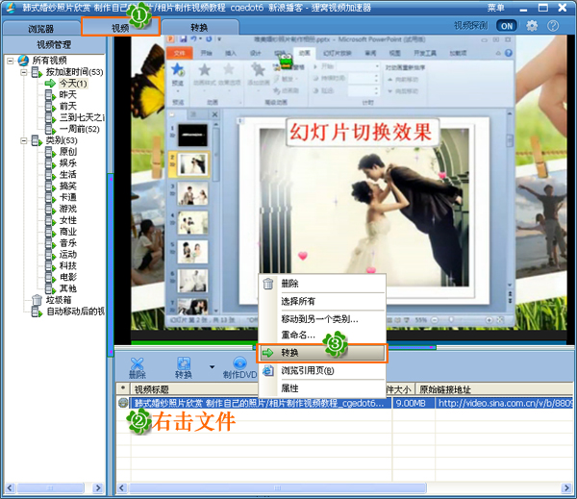577x499 pixels.
Task: Collapse the 类别(53) node
Action: (24, 140)
